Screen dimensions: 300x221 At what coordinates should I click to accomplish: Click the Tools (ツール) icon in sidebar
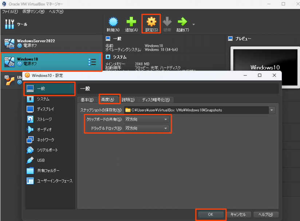[9, 24]
